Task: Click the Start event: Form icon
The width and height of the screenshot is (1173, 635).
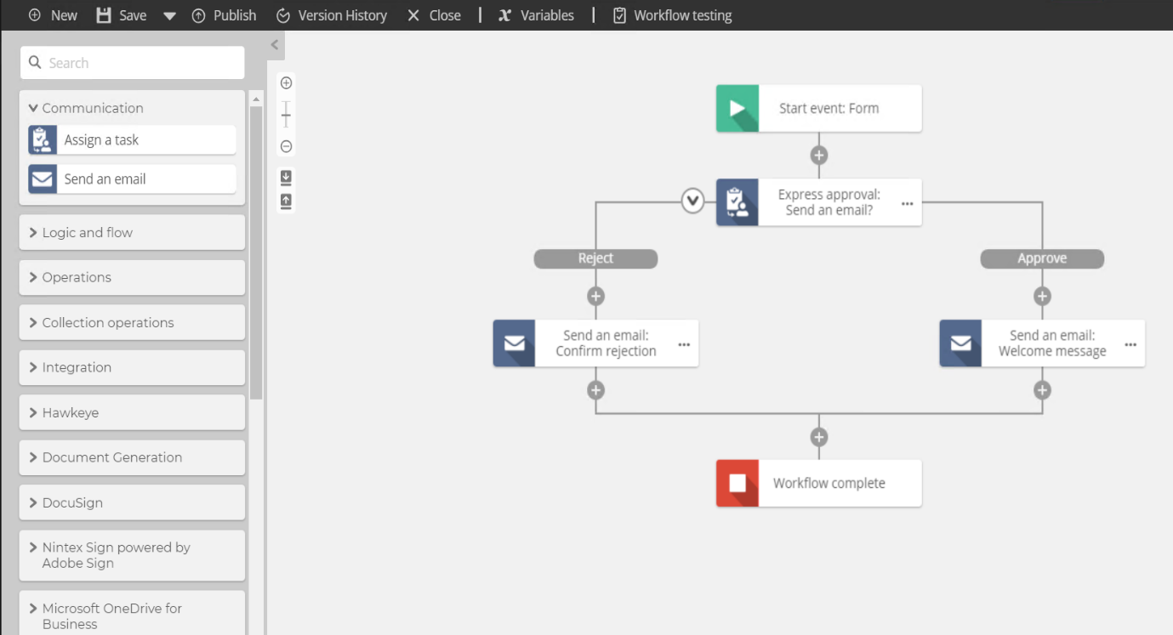Action: point(737,108)
